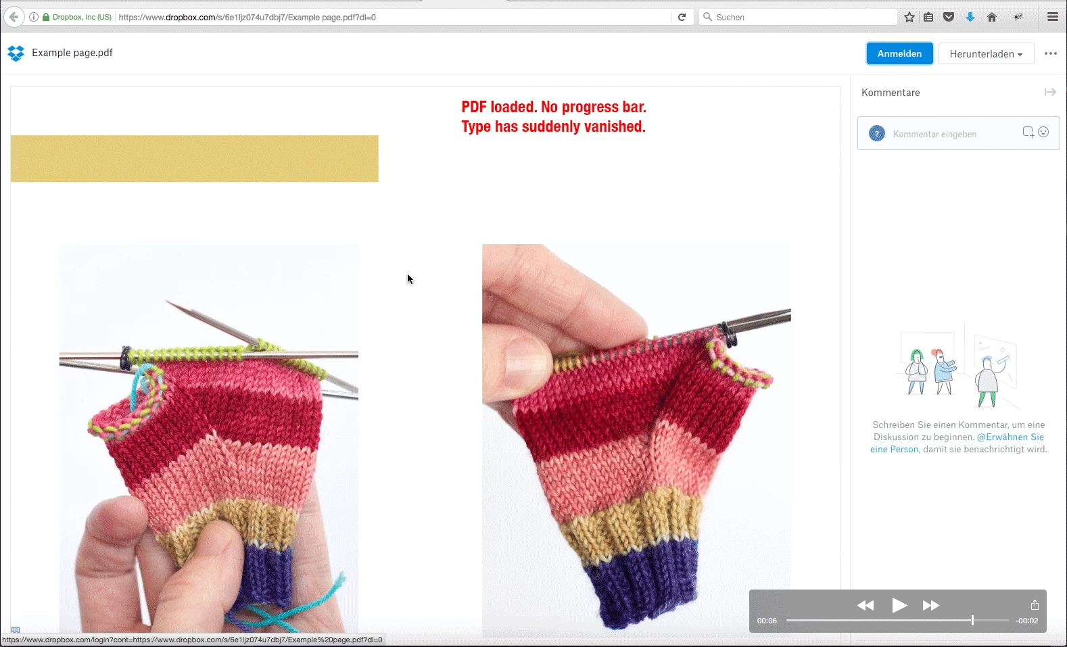Focus the 'Kommentar eingeben' comment field

[958, 134]
